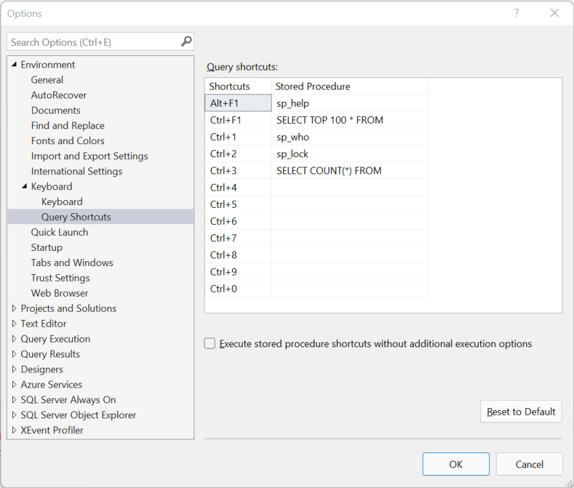Select Web Browser under Environment
Screen dimensions: 574x488
click(x=61, y=293)
